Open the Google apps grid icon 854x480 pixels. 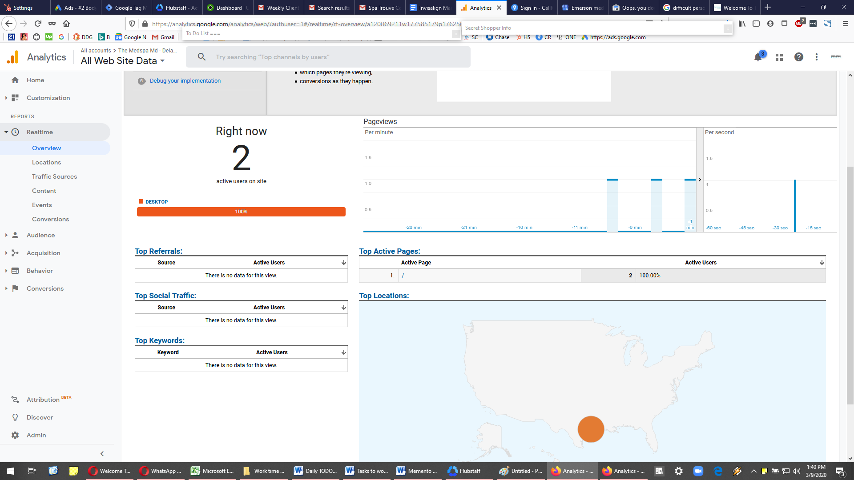(x=779, y=57)
